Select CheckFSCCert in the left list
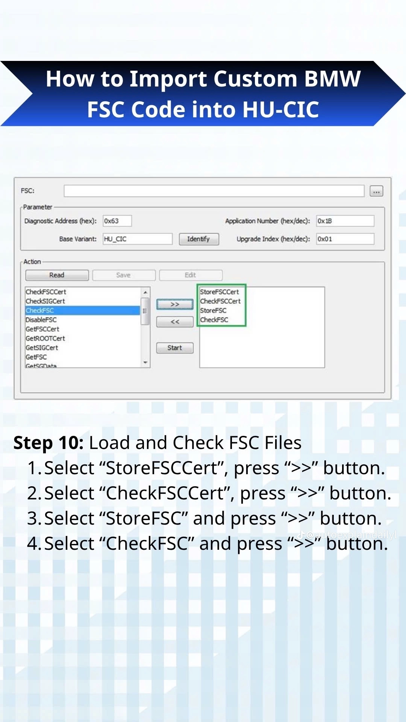Screen dimensions: 406x722 (46, 292)
